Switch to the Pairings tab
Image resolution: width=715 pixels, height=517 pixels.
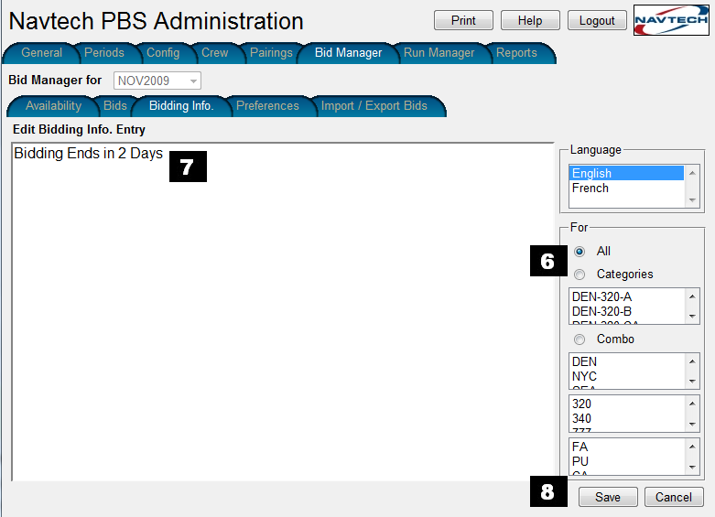tap(271, 53)
